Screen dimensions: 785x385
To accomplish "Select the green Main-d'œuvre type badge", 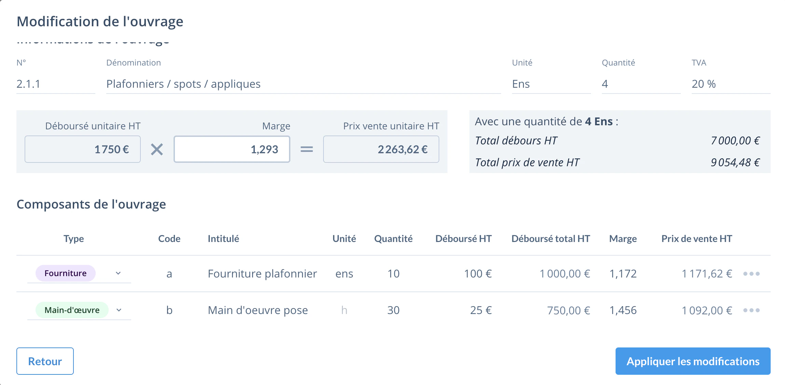I will pyautogui.click(x=72, y=310).
